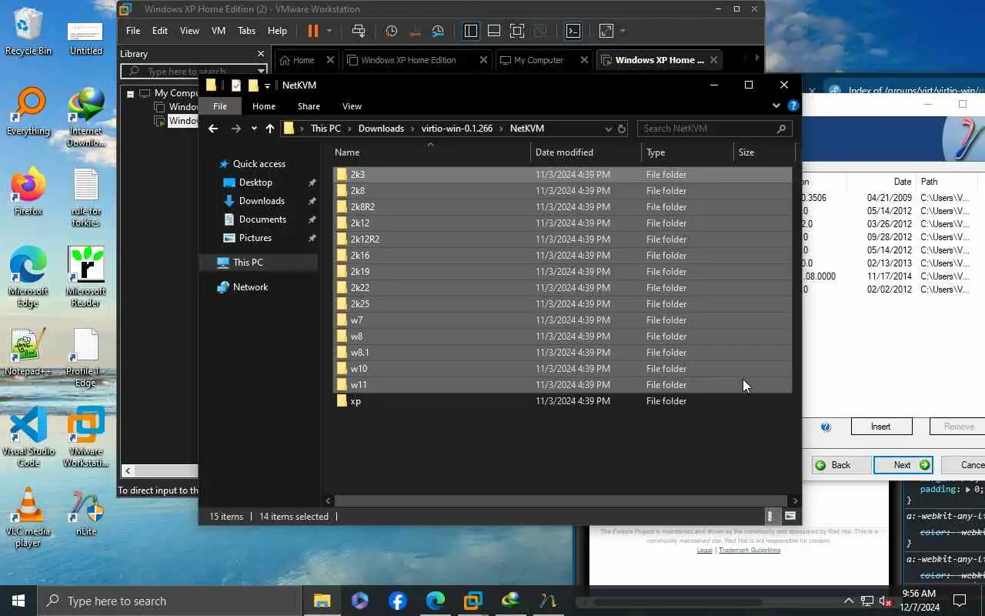
Task: Click Trademark Guidelines link in browser
Action: (x=750, y=550)
